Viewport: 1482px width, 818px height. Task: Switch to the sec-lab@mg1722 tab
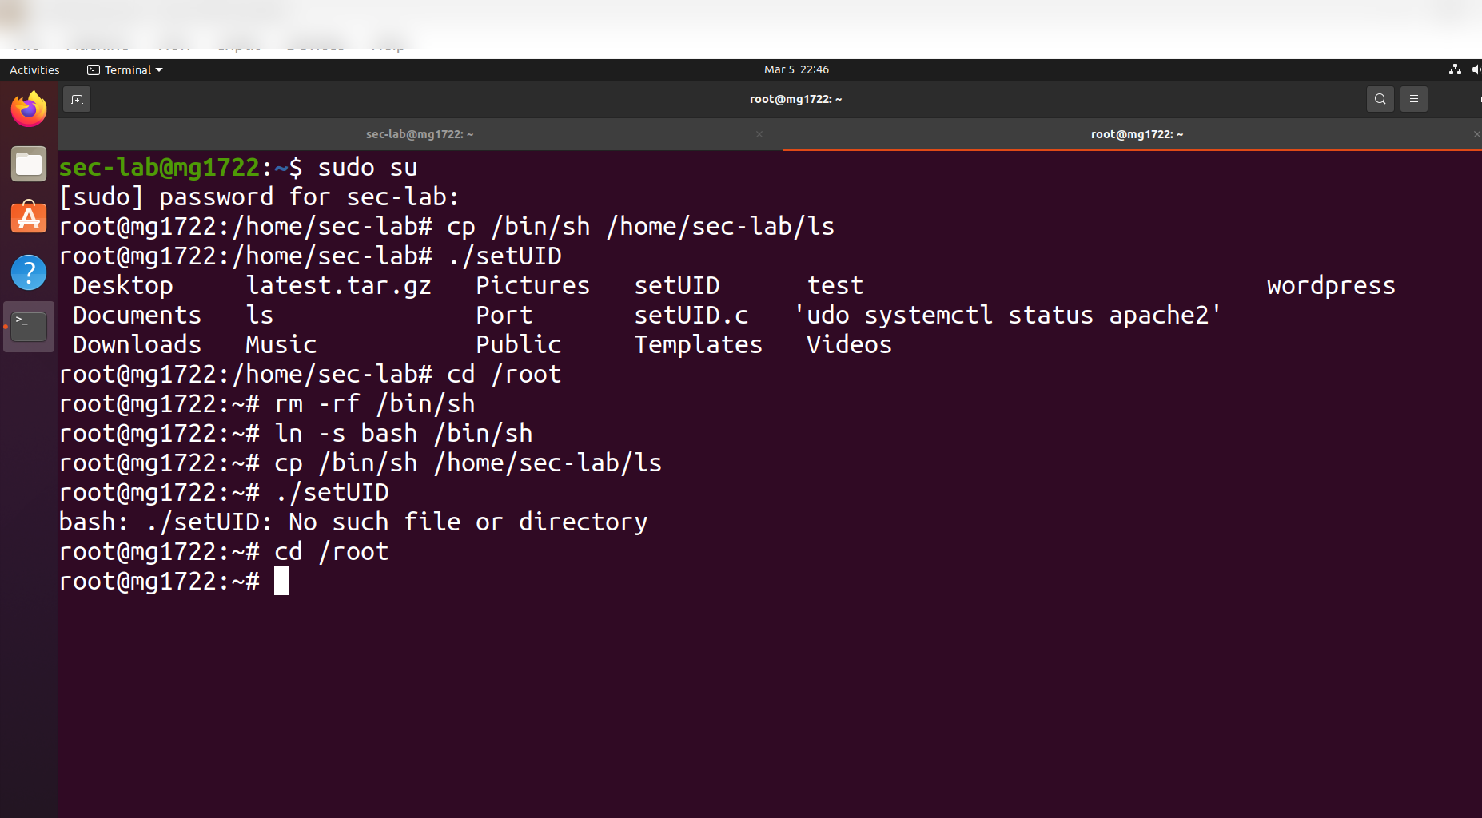pyautogui.click(x=420, y=134)
